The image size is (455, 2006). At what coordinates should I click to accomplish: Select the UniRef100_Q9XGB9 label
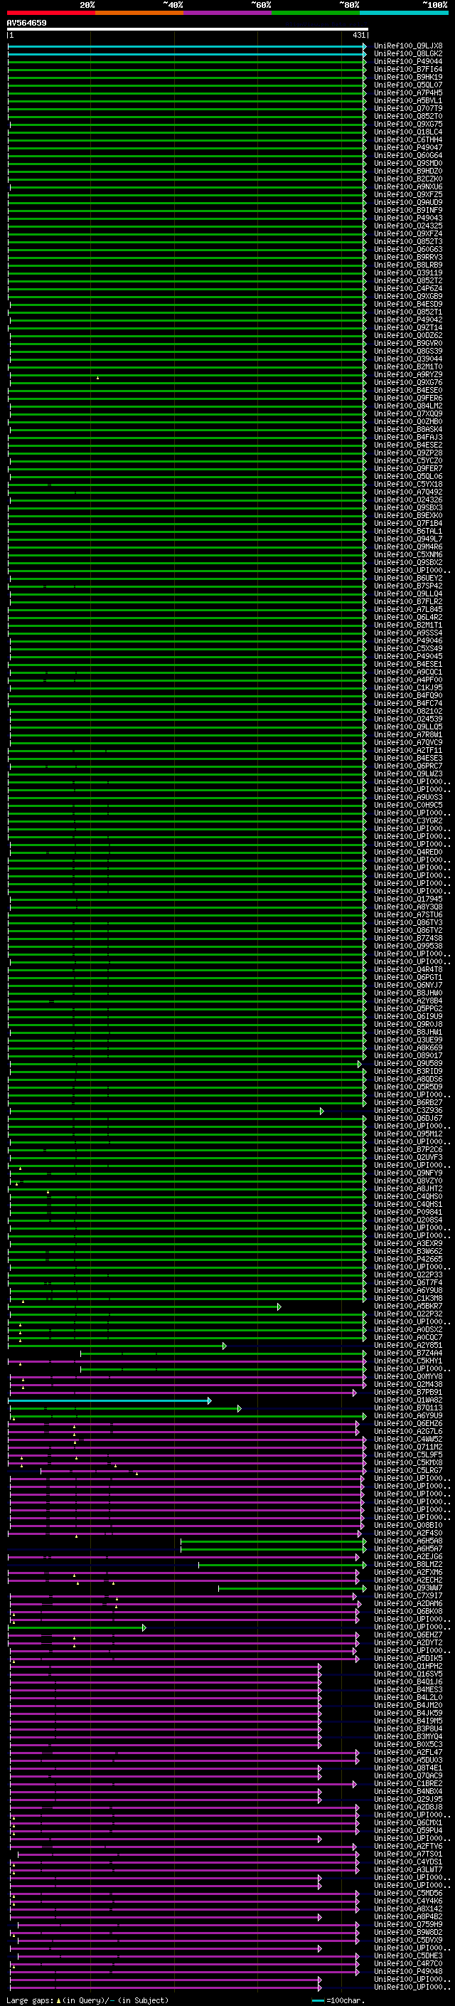tap(408, 296)
